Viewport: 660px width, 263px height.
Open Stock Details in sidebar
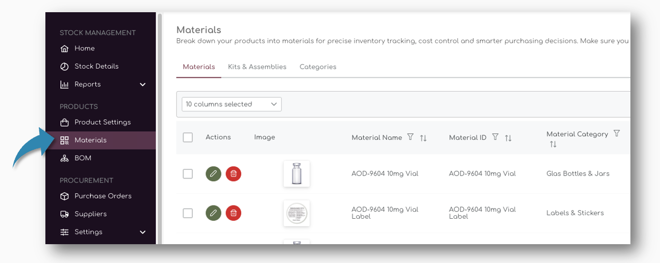coord(96,66)
